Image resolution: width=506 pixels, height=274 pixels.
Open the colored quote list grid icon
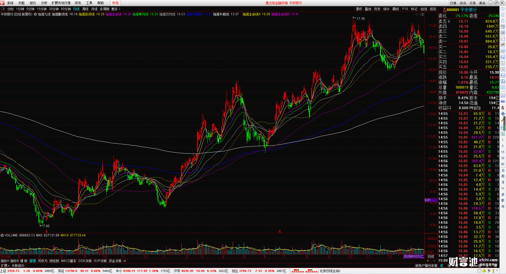[x=503, y=33]
